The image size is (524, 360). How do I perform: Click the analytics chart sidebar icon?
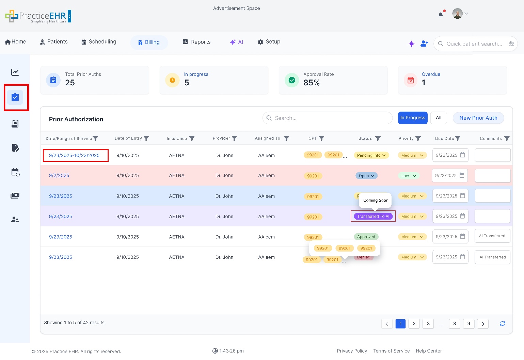click(x=15, y=72)
